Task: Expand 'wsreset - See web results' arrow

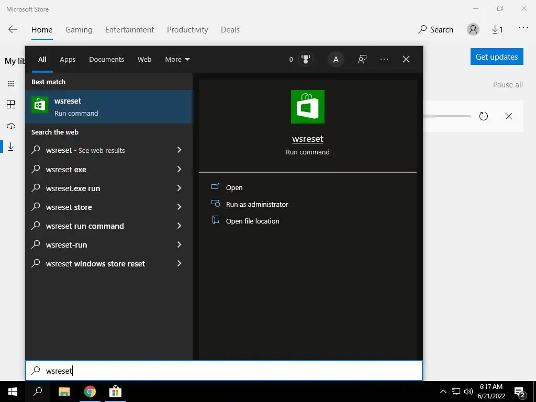Action: [x=179, y=150]
